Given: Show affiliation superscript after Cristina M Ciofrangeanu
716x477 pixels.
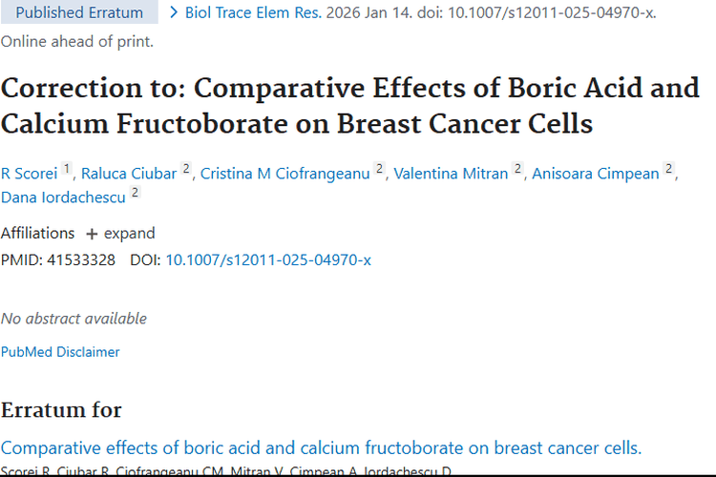Looking at the screenshot, I should pyautogui.click(x=379, y=169).
